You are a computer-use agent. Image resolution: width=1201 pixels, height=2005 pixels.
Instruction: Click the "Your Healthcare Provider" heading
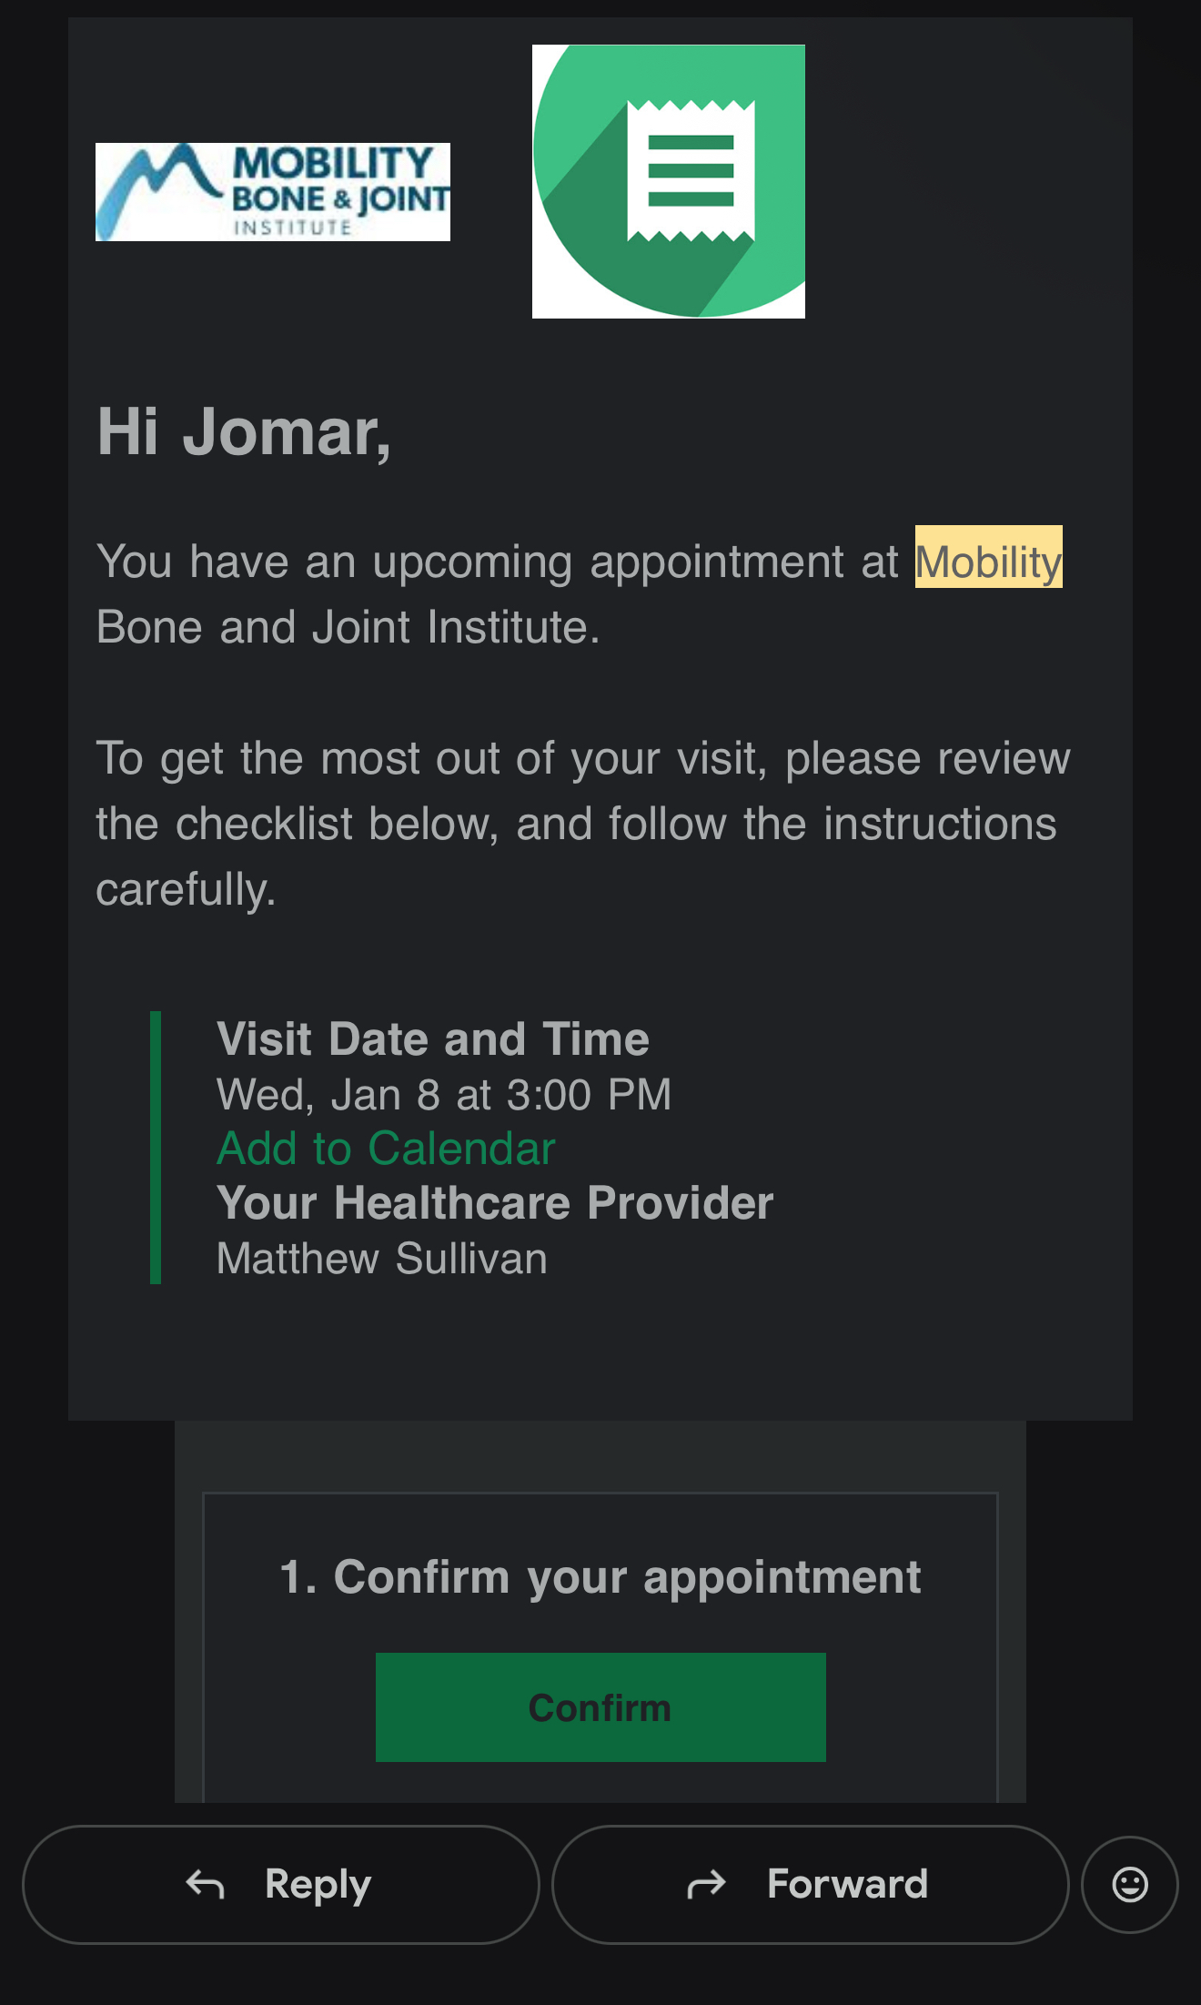coord(495,1203)
